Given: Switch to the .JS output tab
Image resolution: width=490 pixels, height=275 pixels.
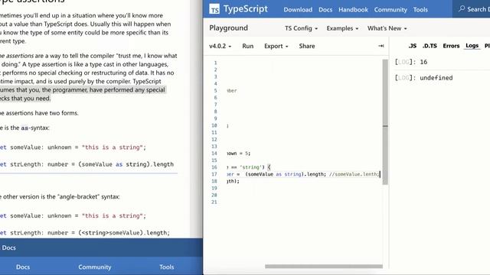Looking at the screenshot, I should pyautogui.click(x=412, y=46).
